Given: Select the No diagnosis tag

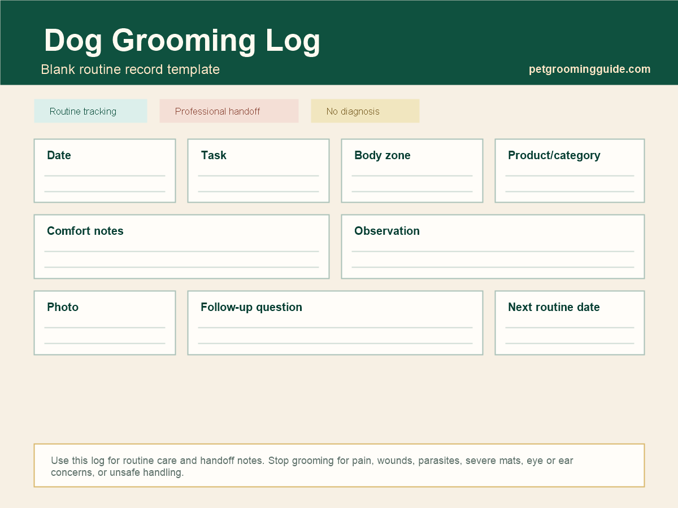Looking at the screenshot, I should pos(365,111).
